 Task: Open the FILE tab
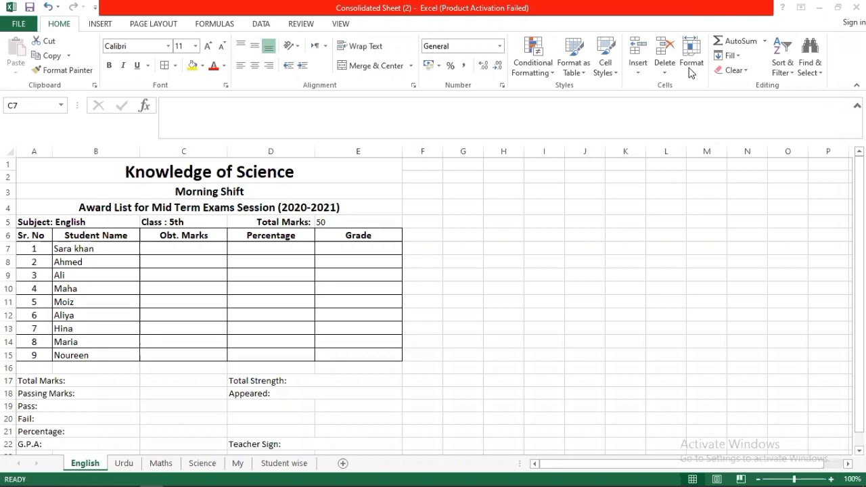18,24
